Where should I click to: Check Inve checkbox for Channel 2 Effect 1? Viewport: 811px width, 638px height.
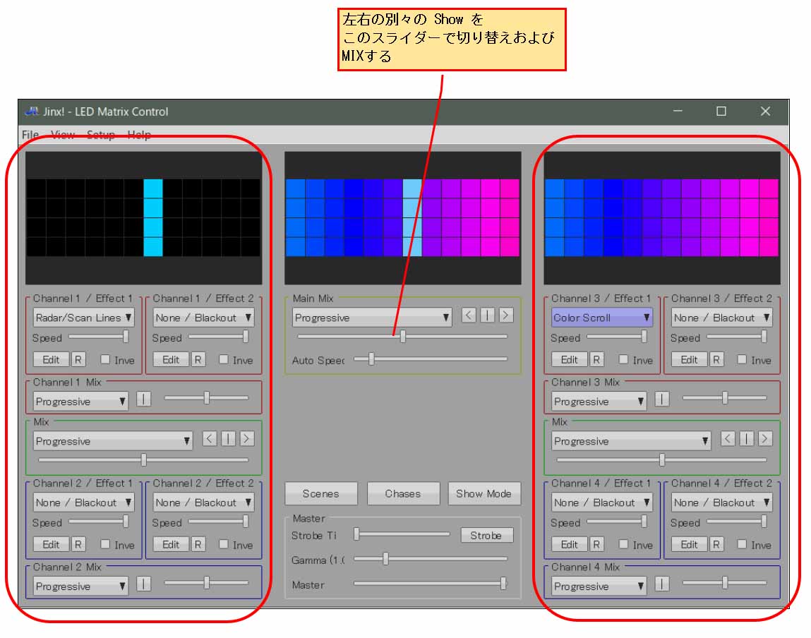(105, 544)
